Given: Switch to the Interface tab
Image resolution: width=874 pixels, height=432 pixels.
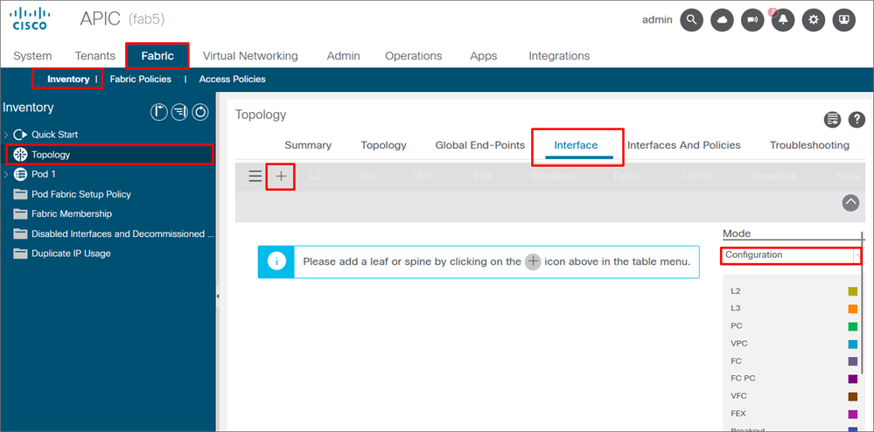Looking at the screenshot, I should pyautogui.click(x=576, y=145).
